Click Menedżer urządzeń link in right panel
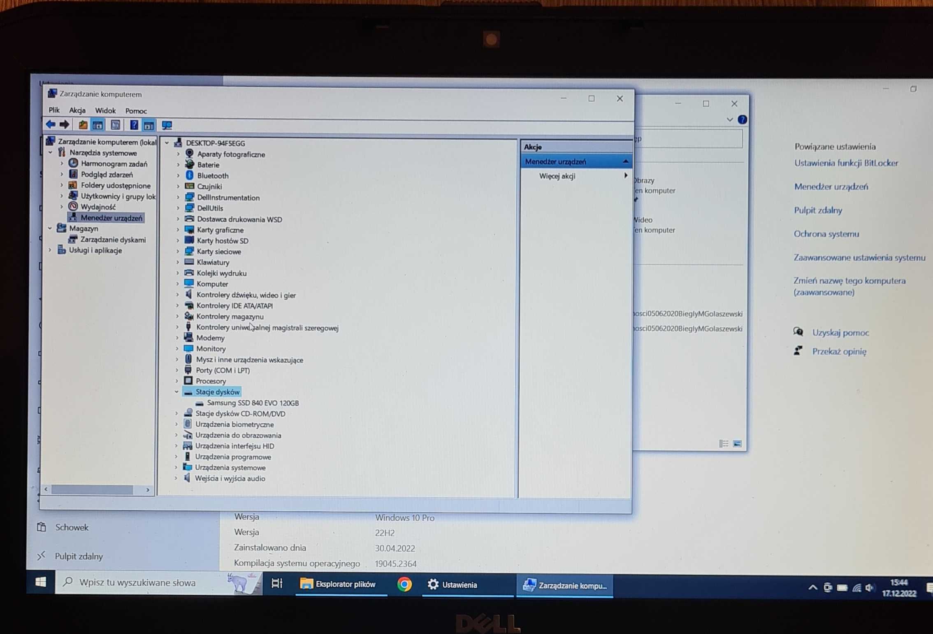 [831, 186]
